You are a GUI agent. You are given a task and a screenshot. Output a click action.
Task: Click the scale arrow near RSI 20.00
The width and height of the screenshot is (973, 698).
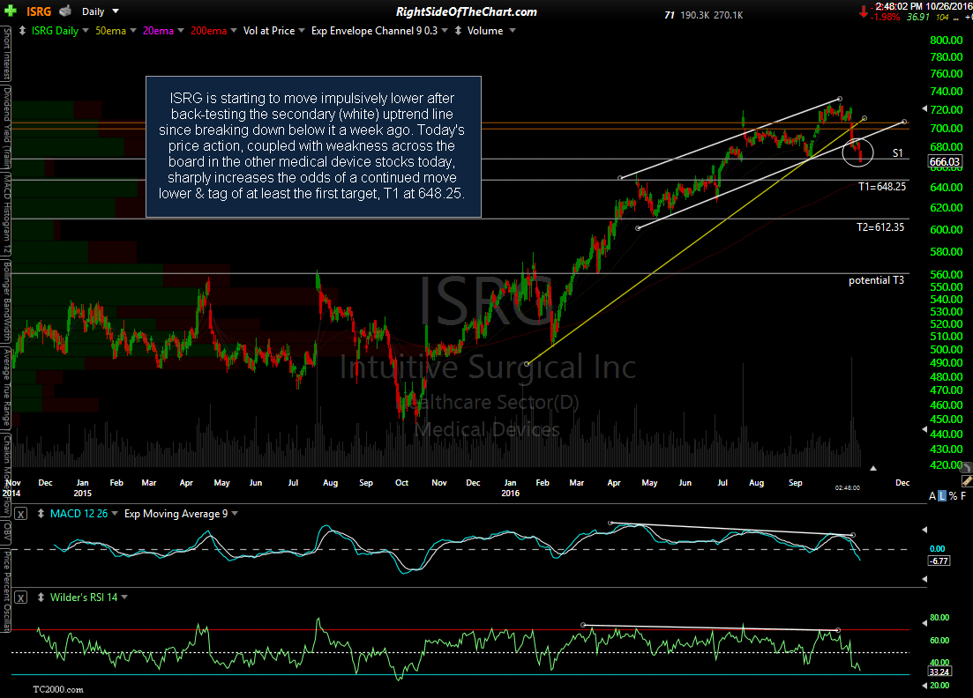pyautogui.click(x=924, y=685)
